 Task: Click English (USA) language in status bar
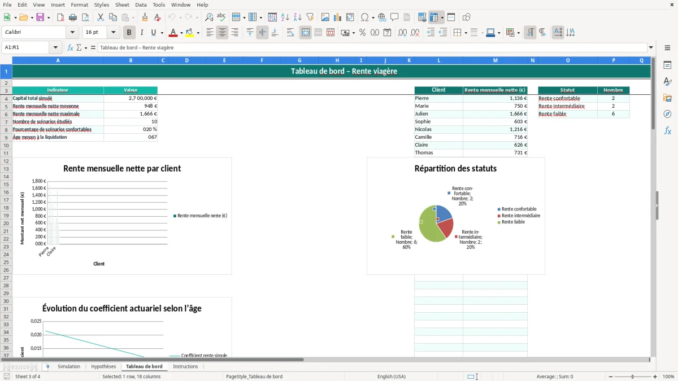pos(392,376)
